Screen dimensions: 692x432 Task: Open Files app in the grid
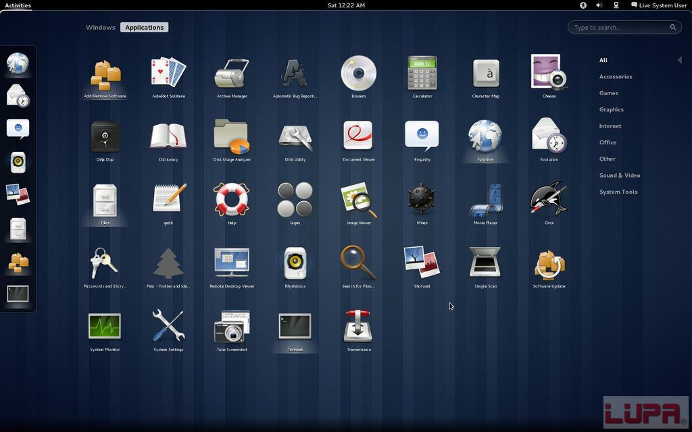[105, 204]
